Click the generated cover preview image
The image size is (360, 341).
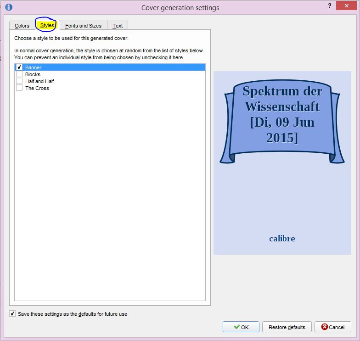coord(282,162)
